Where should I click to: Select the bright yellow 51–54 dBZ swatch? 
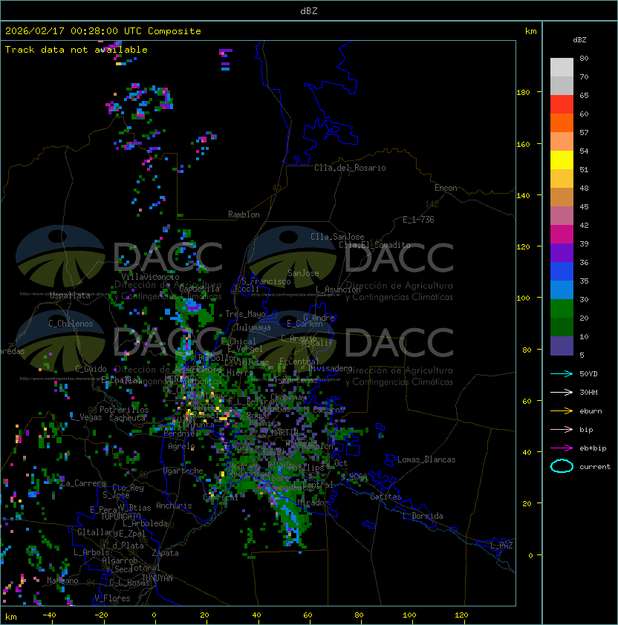562,160
